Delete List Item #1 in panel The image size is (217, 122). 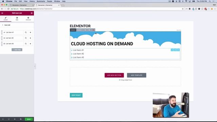(x=31, y=33)
